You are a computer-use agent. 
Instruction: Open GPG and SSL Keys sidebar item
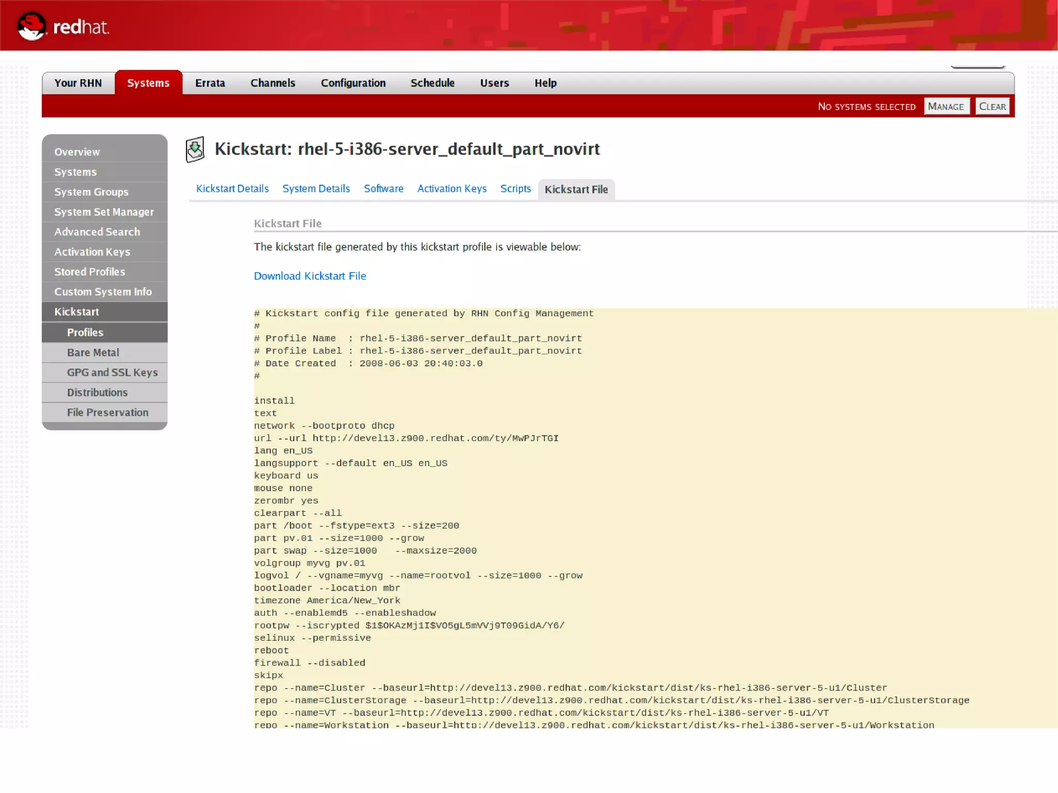point(112,372)
